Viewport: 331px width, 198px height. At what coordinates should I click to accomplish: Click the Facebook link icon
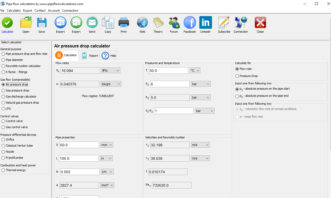pyautogui.click(x=190, y=23)
